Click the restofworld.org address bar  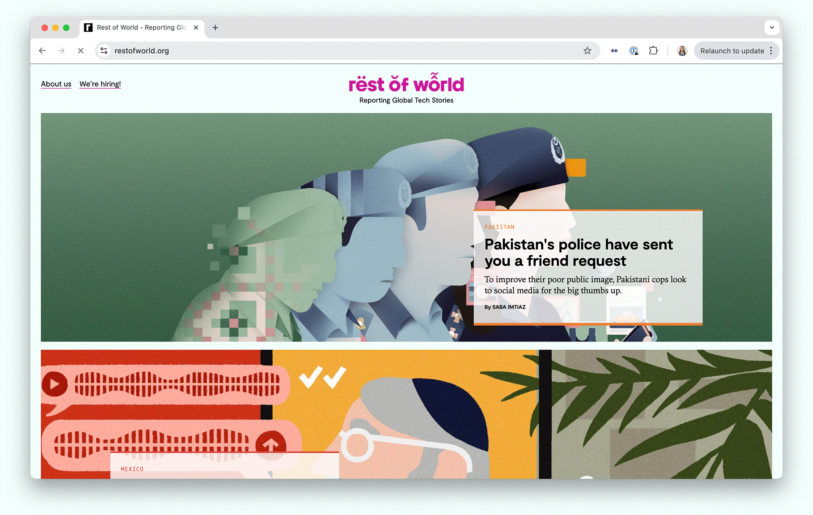(x=346, y=51)
